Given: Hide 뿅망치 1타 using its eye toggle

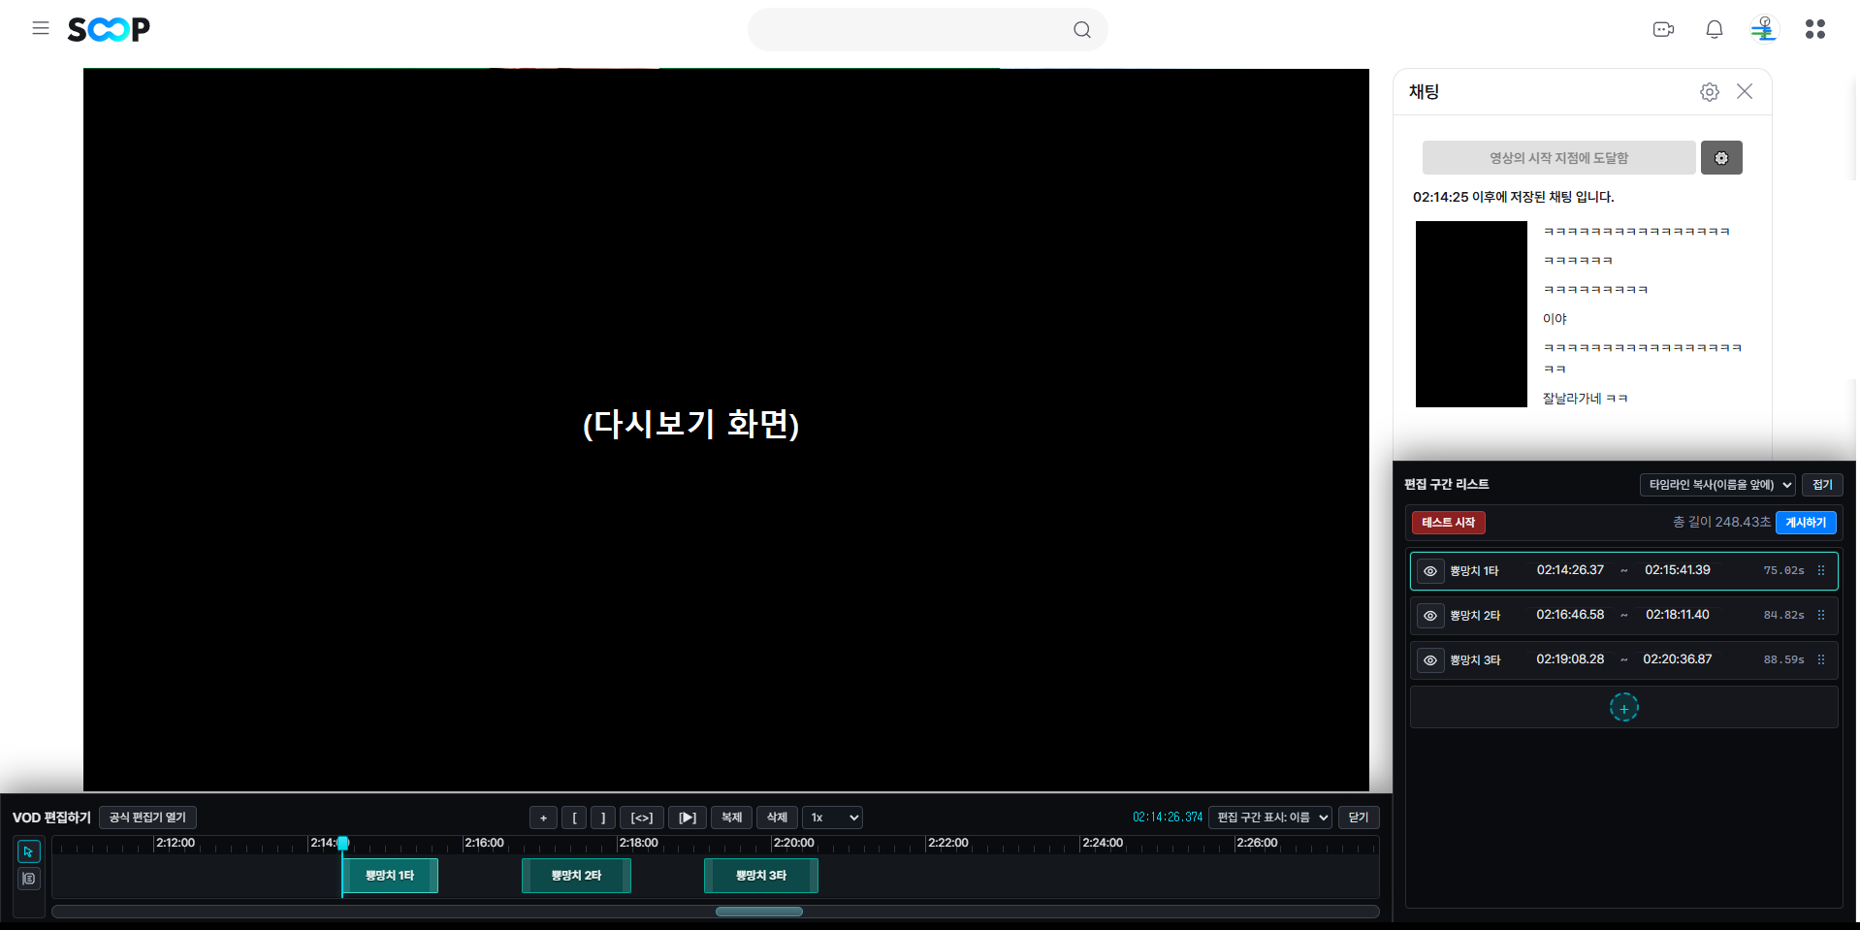Looking at the screenshot, I should [1429, 571].
